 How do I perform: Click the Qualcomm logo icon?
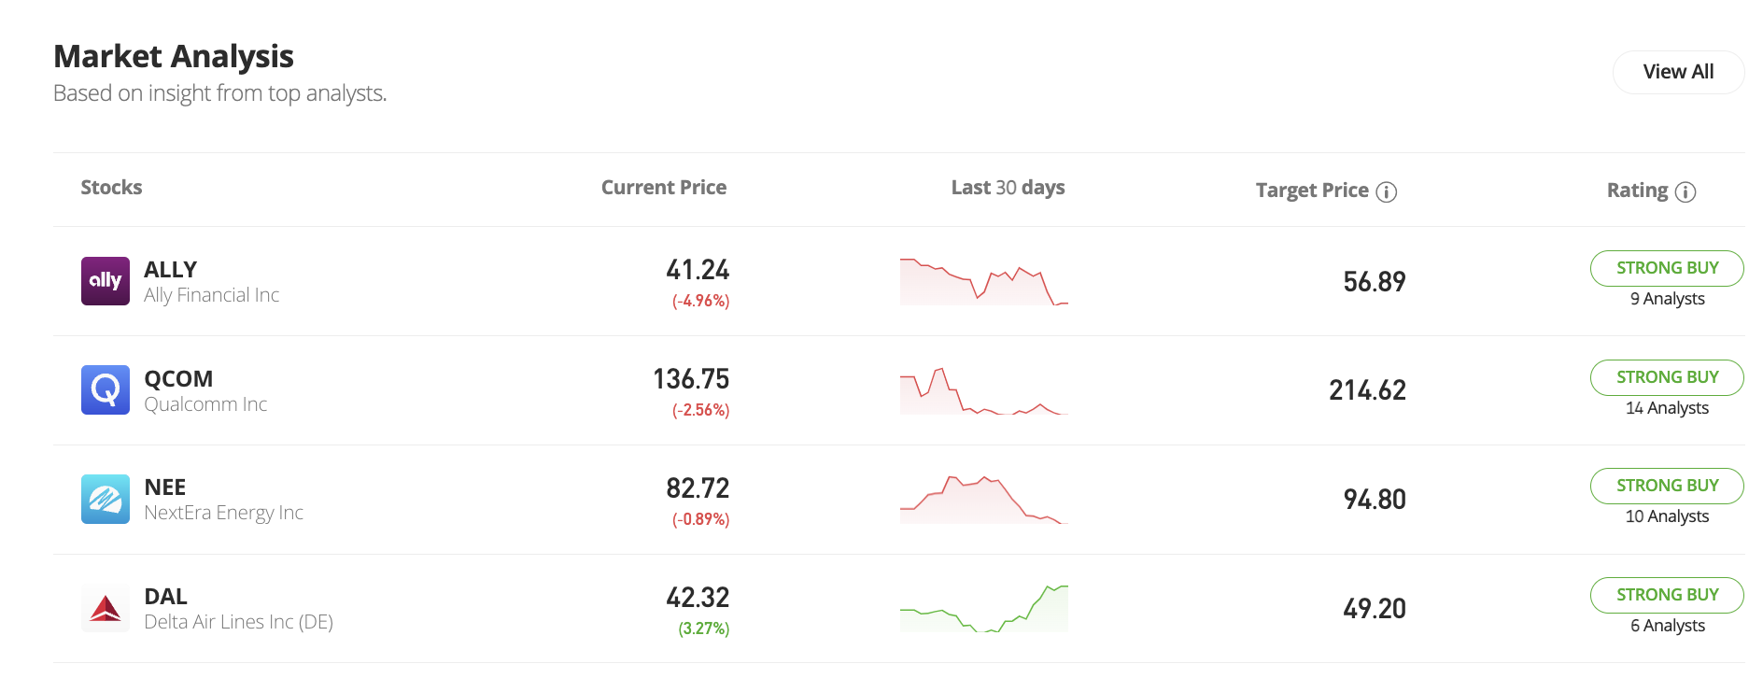105,389
